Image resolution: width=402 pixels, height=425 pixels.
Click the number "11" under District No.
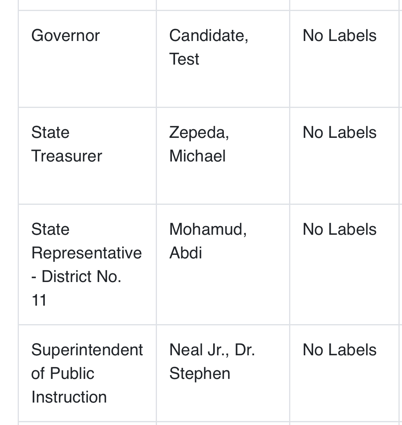[39, 301]
